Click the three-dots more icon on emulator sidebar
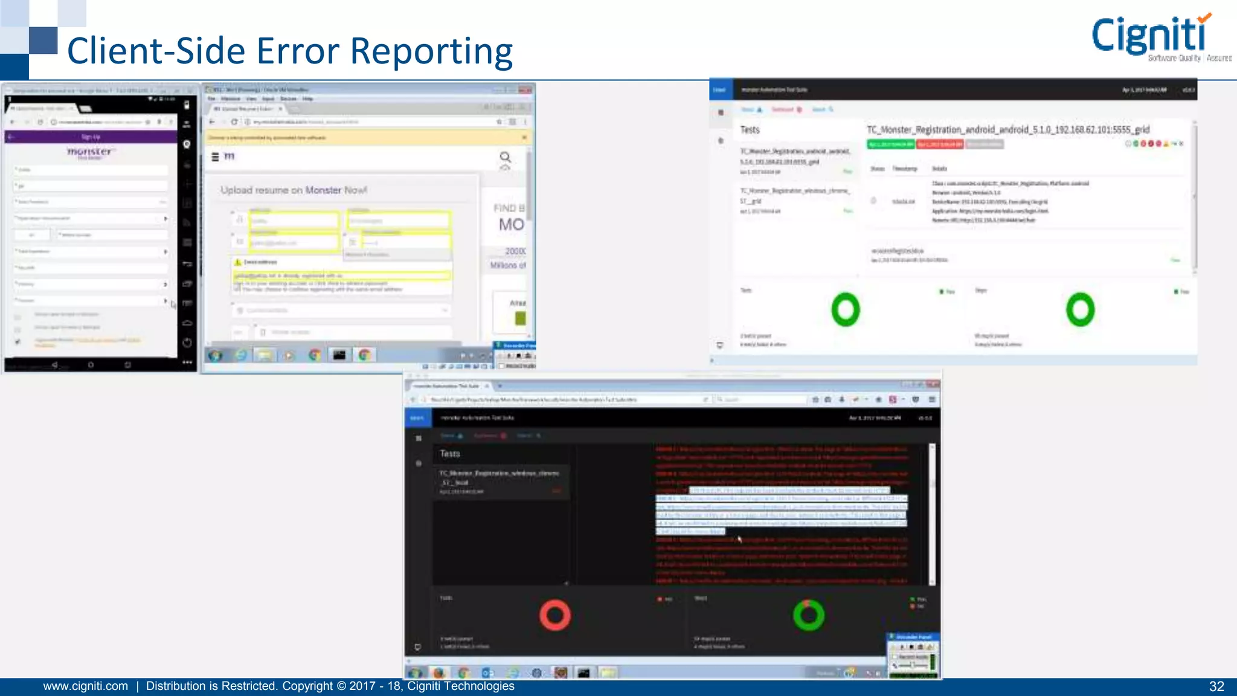The image size is (1237, 696). click(x=187, y=362)
